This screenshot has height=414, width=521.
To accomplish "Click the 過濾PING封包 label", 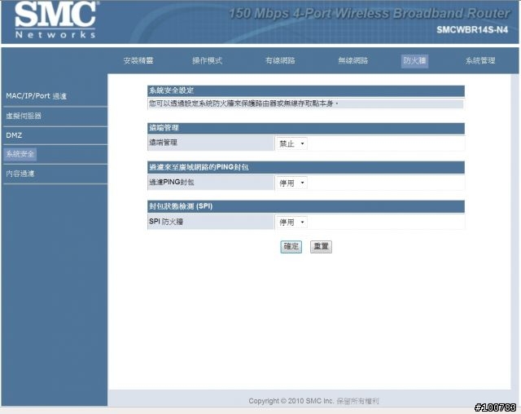I will coord(172,183).
